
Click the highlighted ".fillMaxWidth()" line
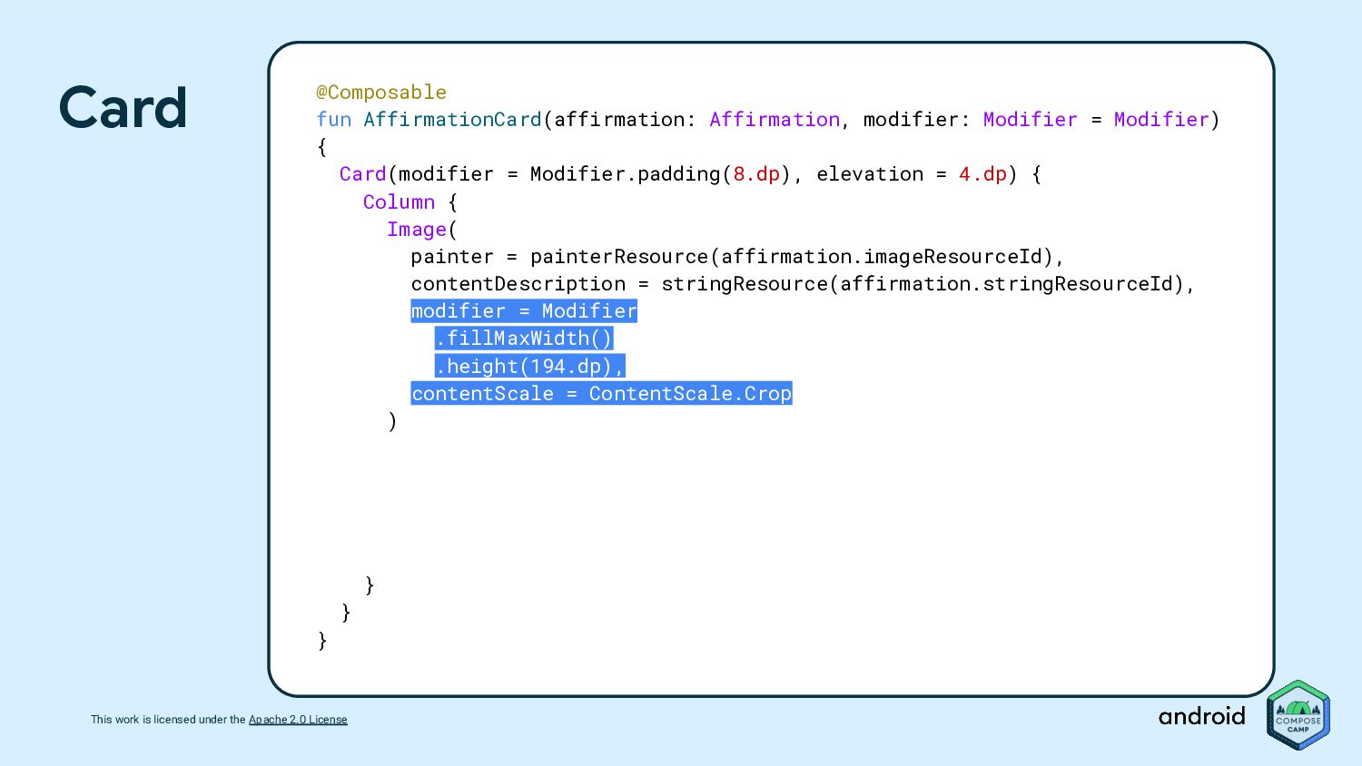tap(524, 339)
